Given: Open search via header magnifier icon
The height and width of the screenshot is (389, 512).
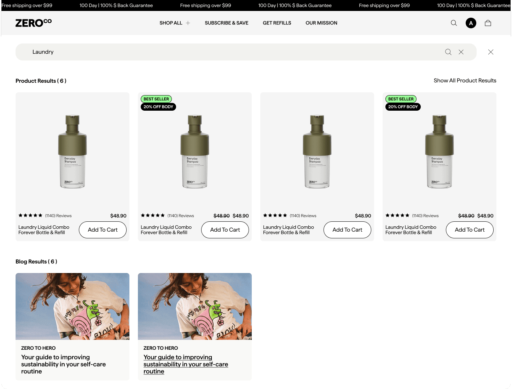Looking at the screenshot, I should [x=454, y=23].
